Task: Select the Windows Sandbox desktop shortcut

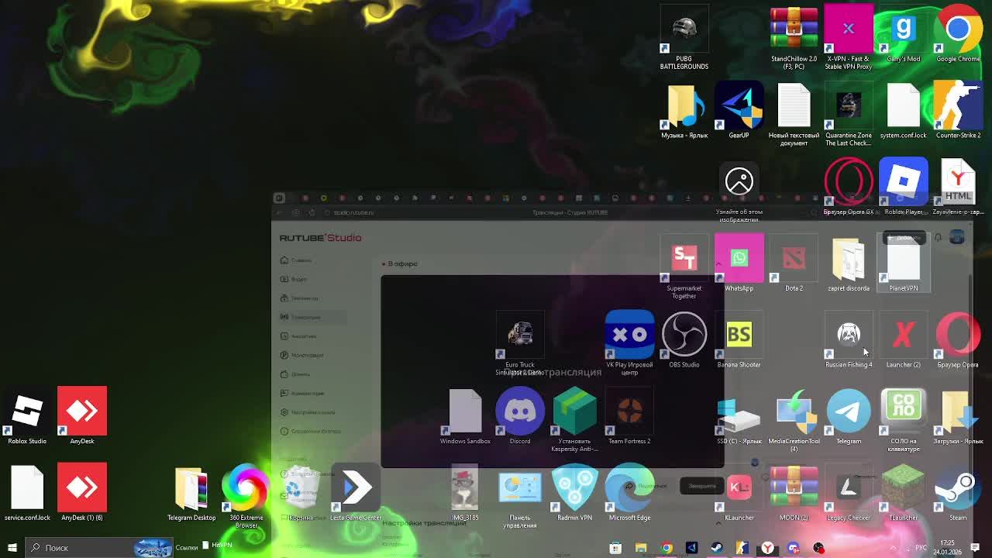Action: click(465, 411)
